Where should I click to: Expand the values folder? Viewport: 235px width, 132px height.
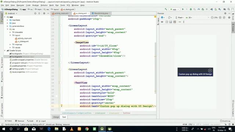[10, 47]
